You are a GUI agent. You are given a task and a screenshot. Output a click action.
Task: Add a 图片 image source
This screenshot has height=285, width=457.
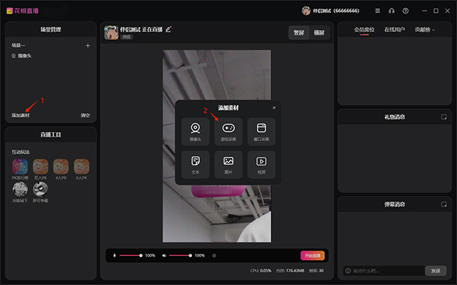pyautogui.click(x=228, y=164)
